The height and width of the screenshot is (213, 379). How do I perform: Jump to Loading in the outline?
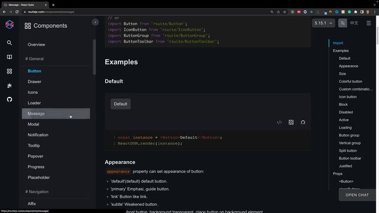[345, 128]
